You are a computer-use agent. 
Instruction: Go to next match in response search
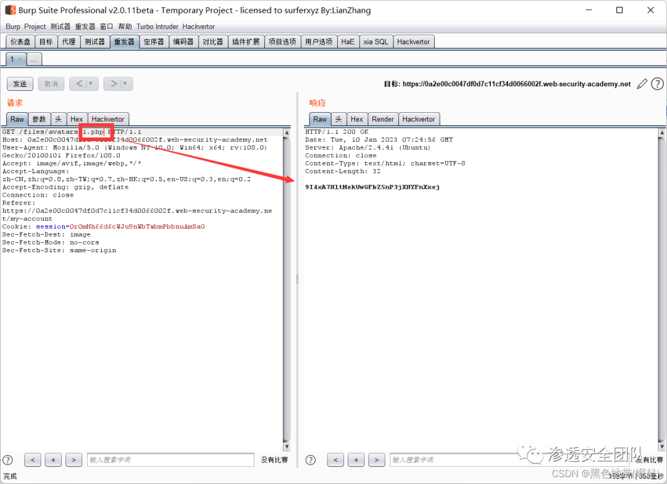377,460
